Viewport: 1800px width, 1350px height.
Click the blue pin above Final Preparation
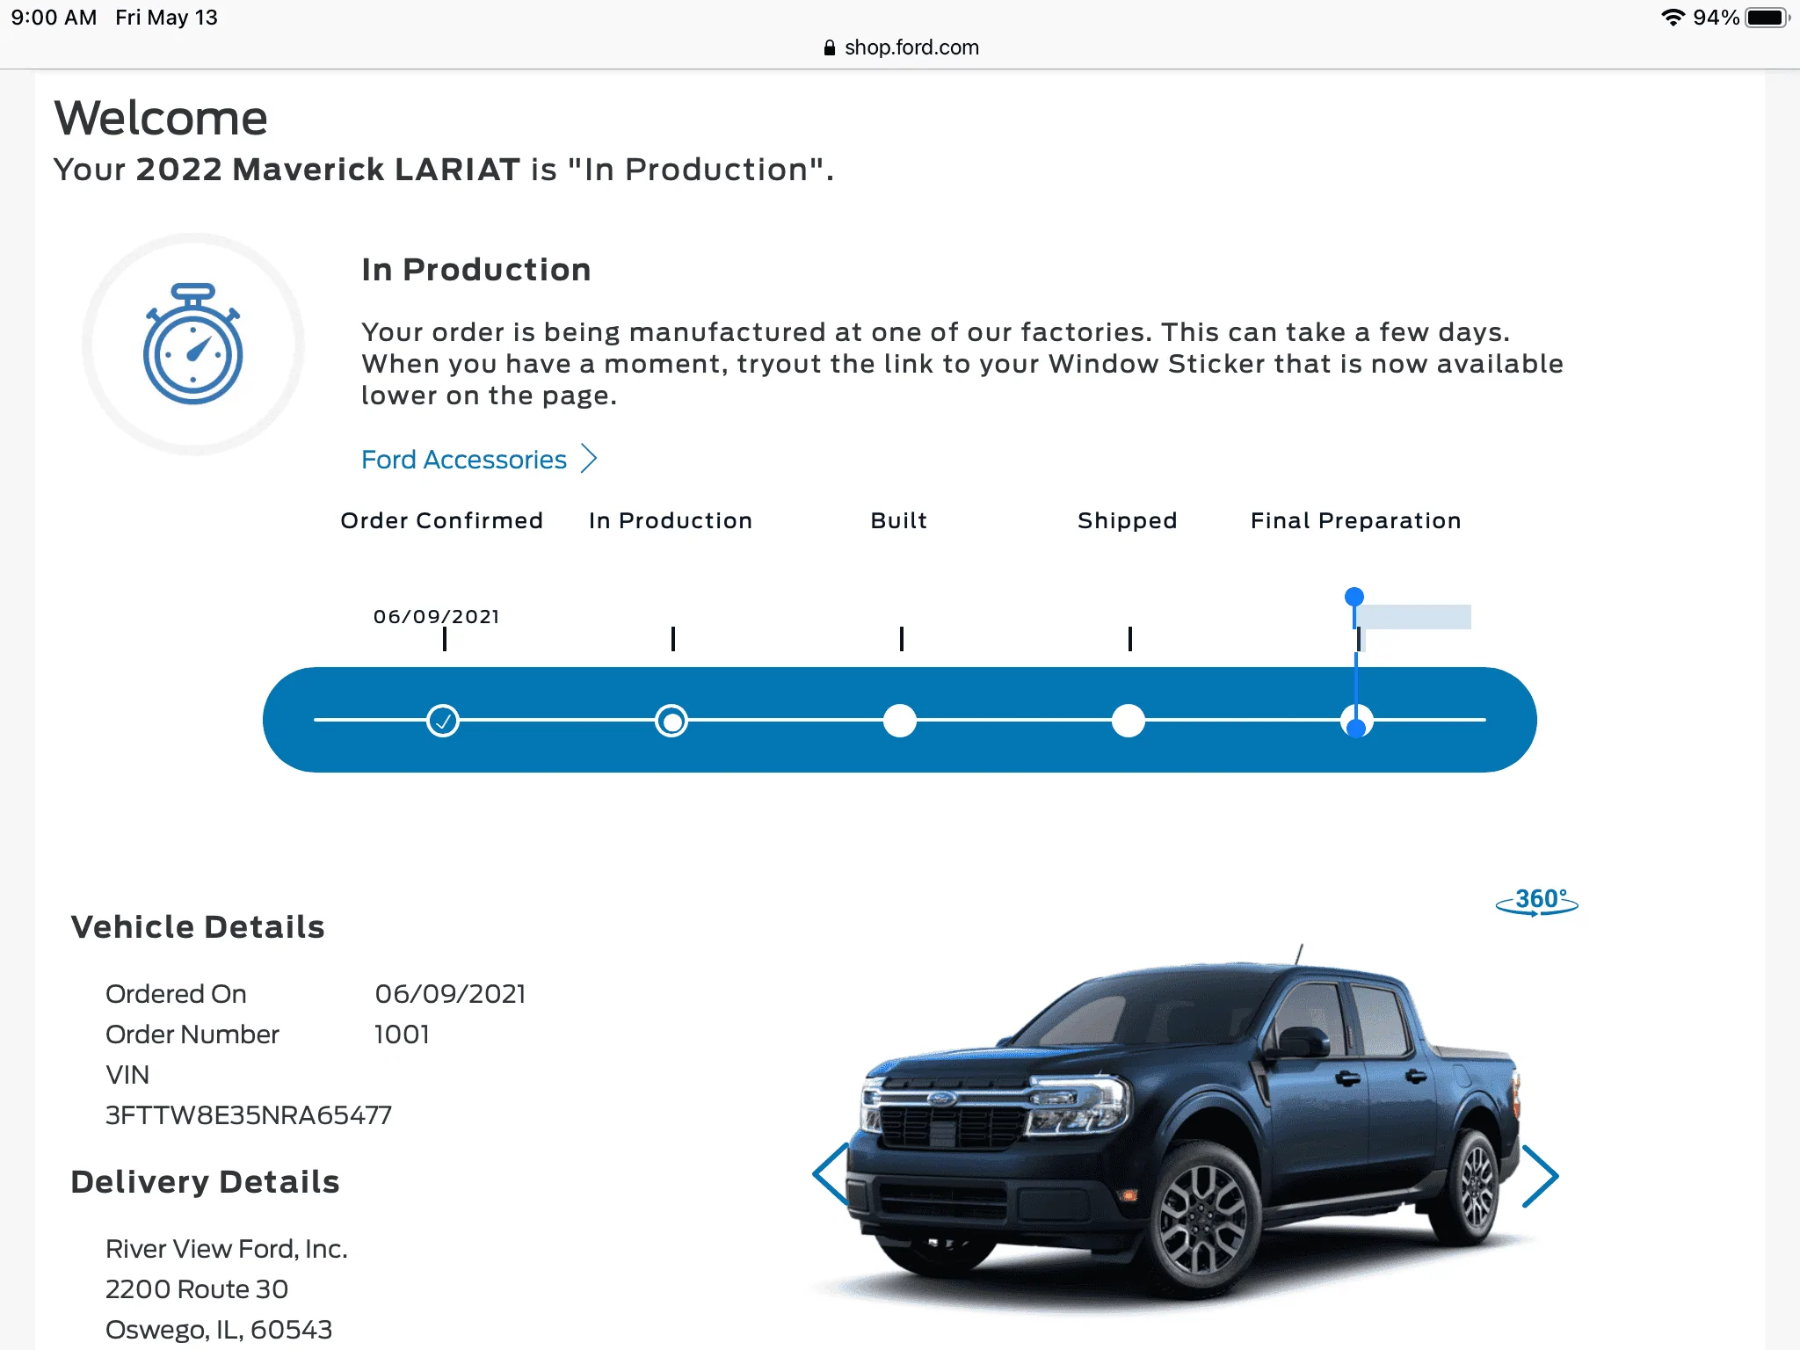pyautogui.click(x=1354, y=597)
